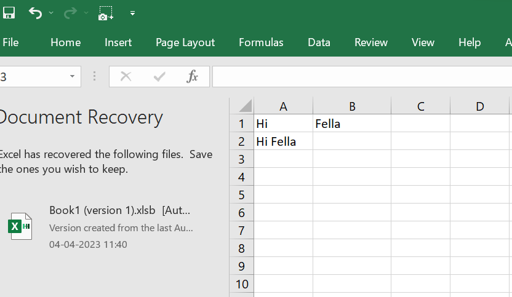Open the Help ribbon tab
The image size is (512, 297).
click(x=470, y=42)
